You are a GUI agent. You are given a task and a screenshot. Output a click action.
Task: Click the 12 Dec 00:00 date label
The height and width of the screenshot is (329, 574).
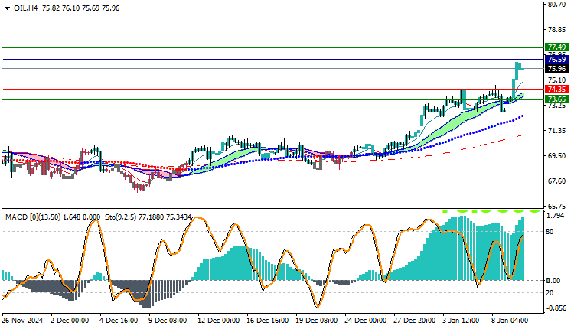(x=219, y=321)
